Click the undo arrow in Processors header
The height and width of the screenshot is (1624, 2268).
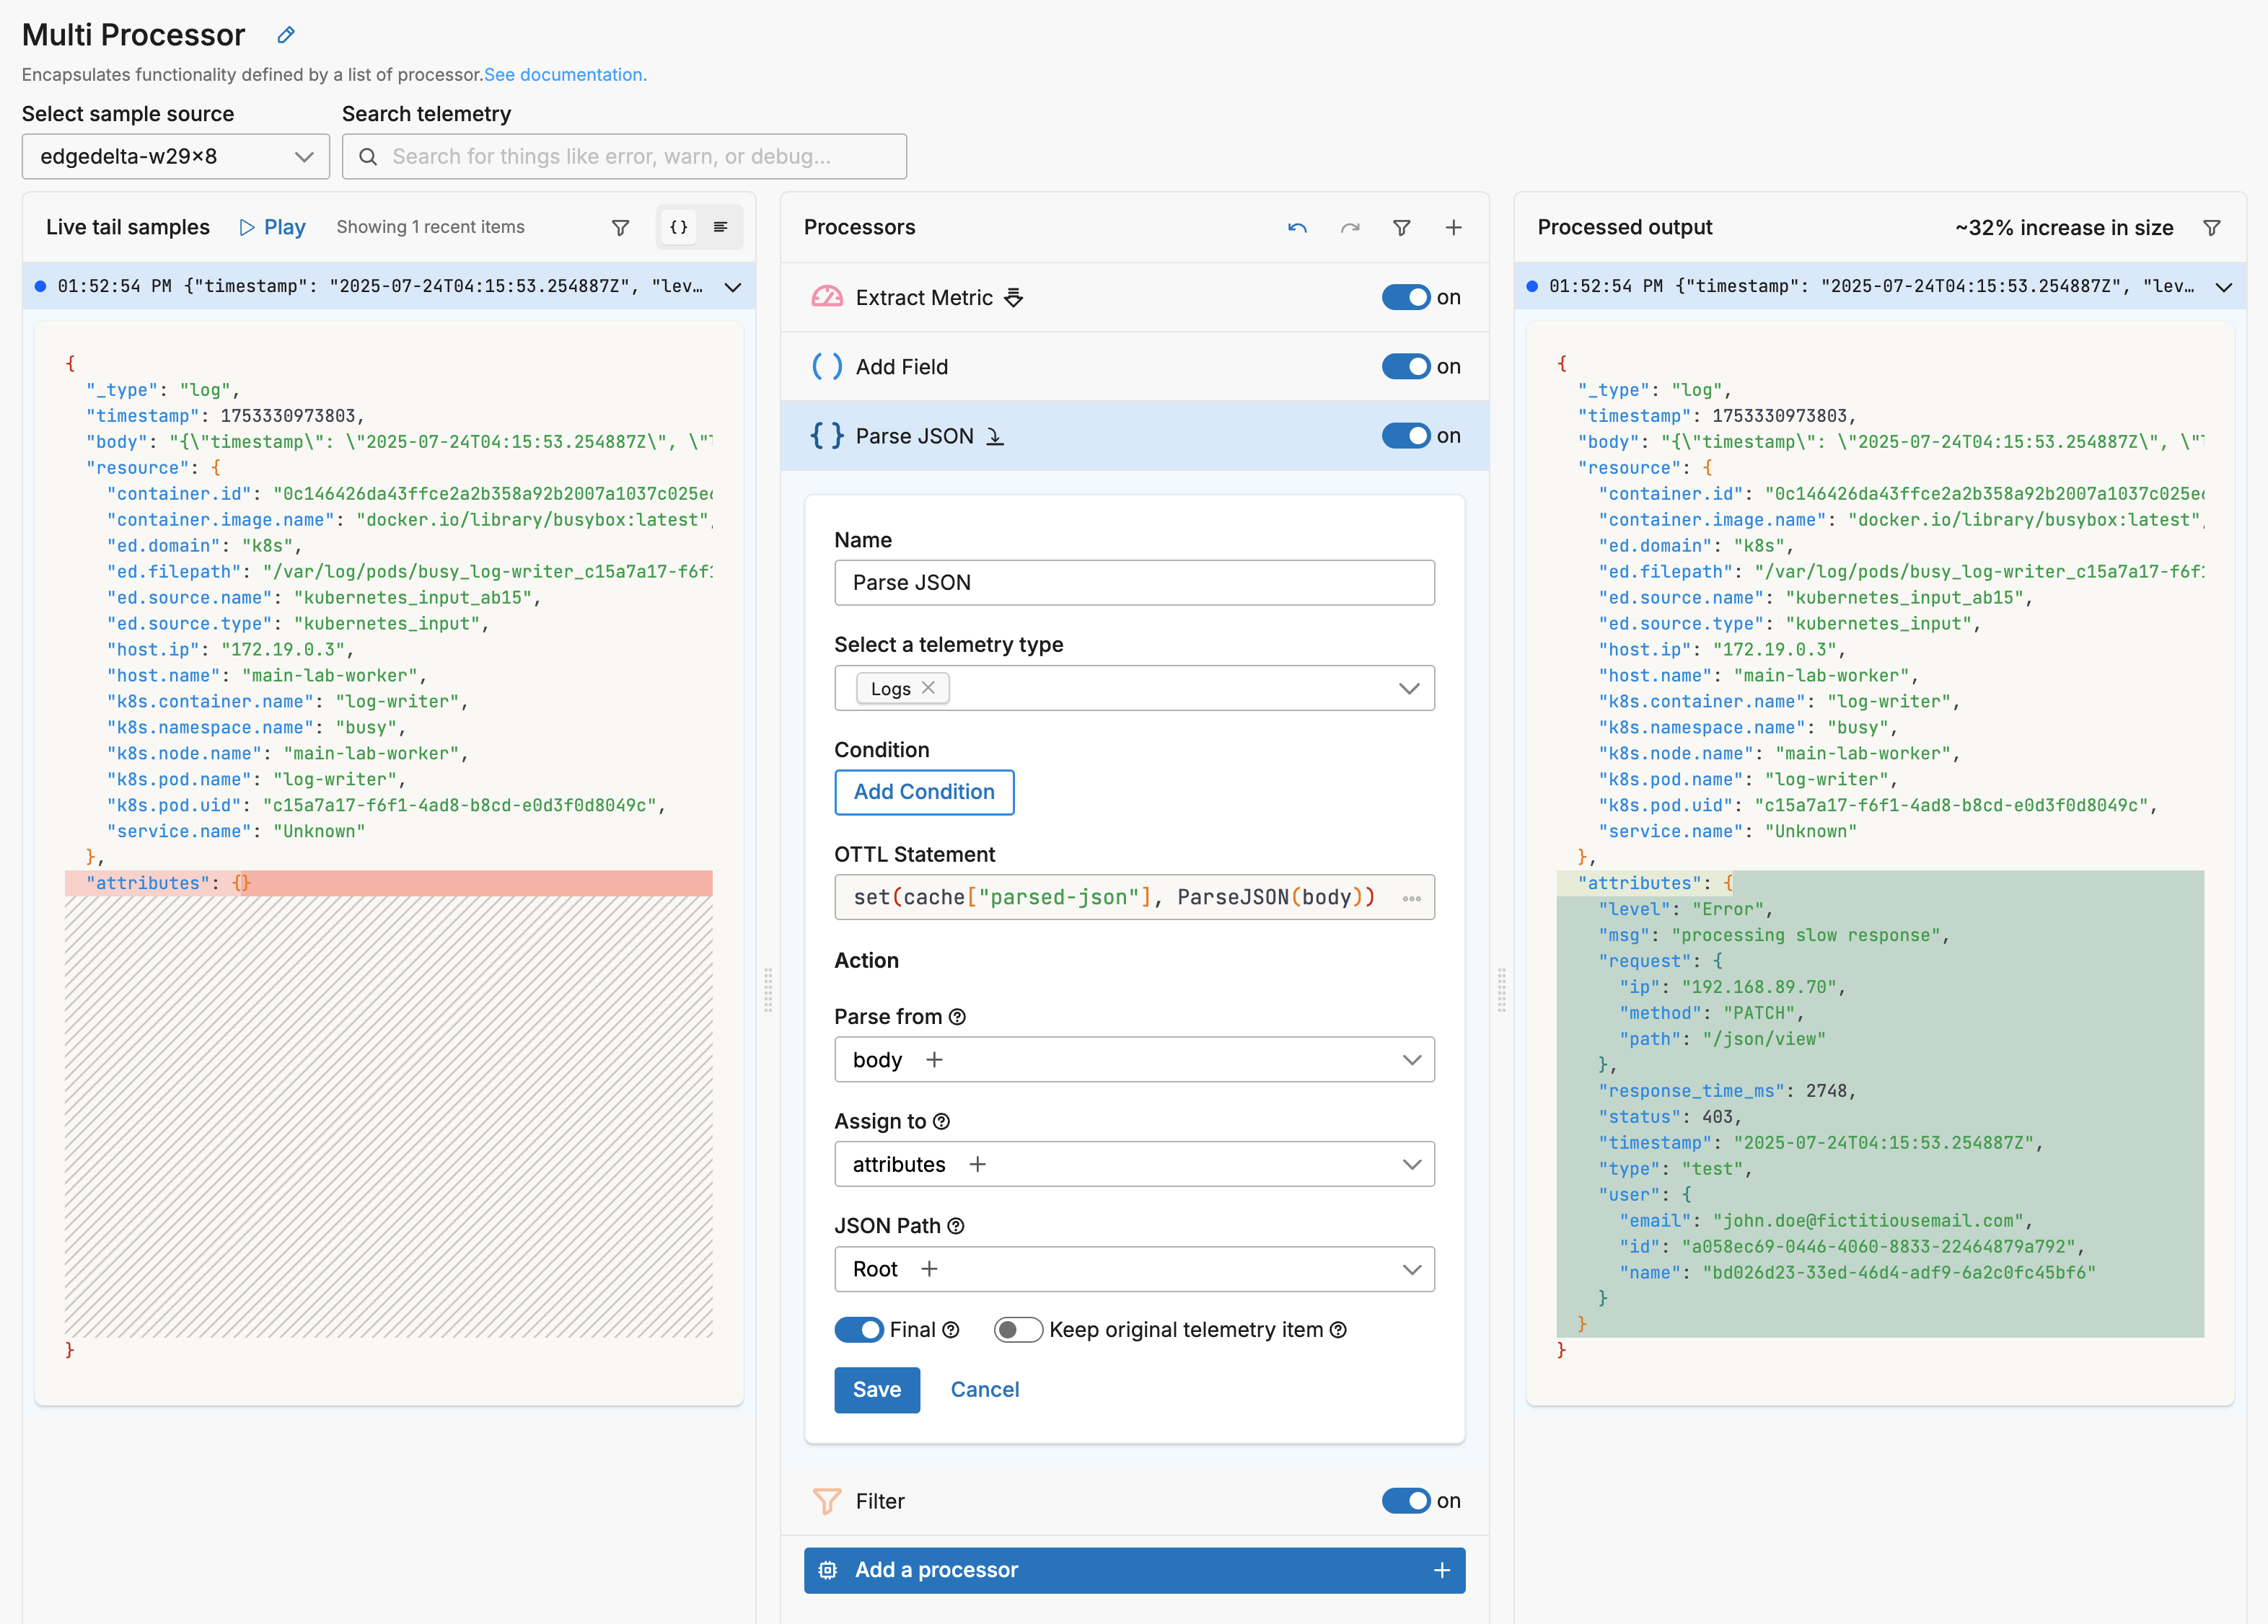tap(1297, 228)
